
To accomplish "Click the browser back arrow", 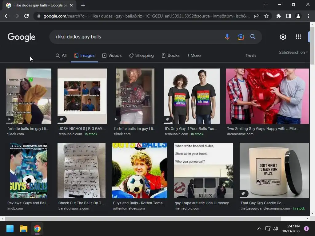I will pyautogui.click(x=7, y=16).
